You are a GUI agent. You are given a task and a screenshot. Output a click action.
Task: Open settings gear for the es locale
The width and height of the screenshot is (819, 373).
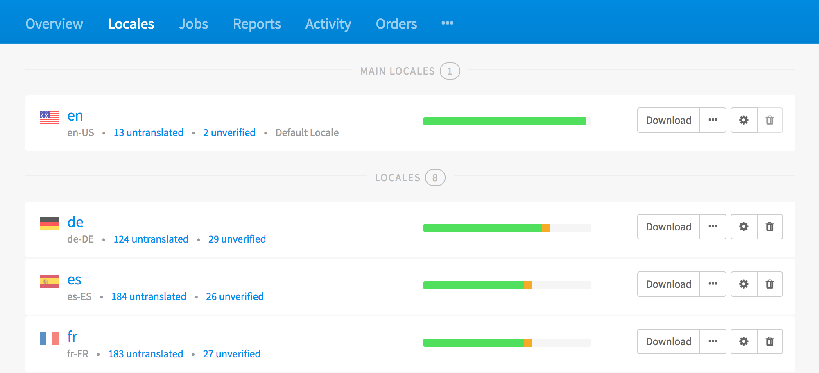(x=744, y=284)
